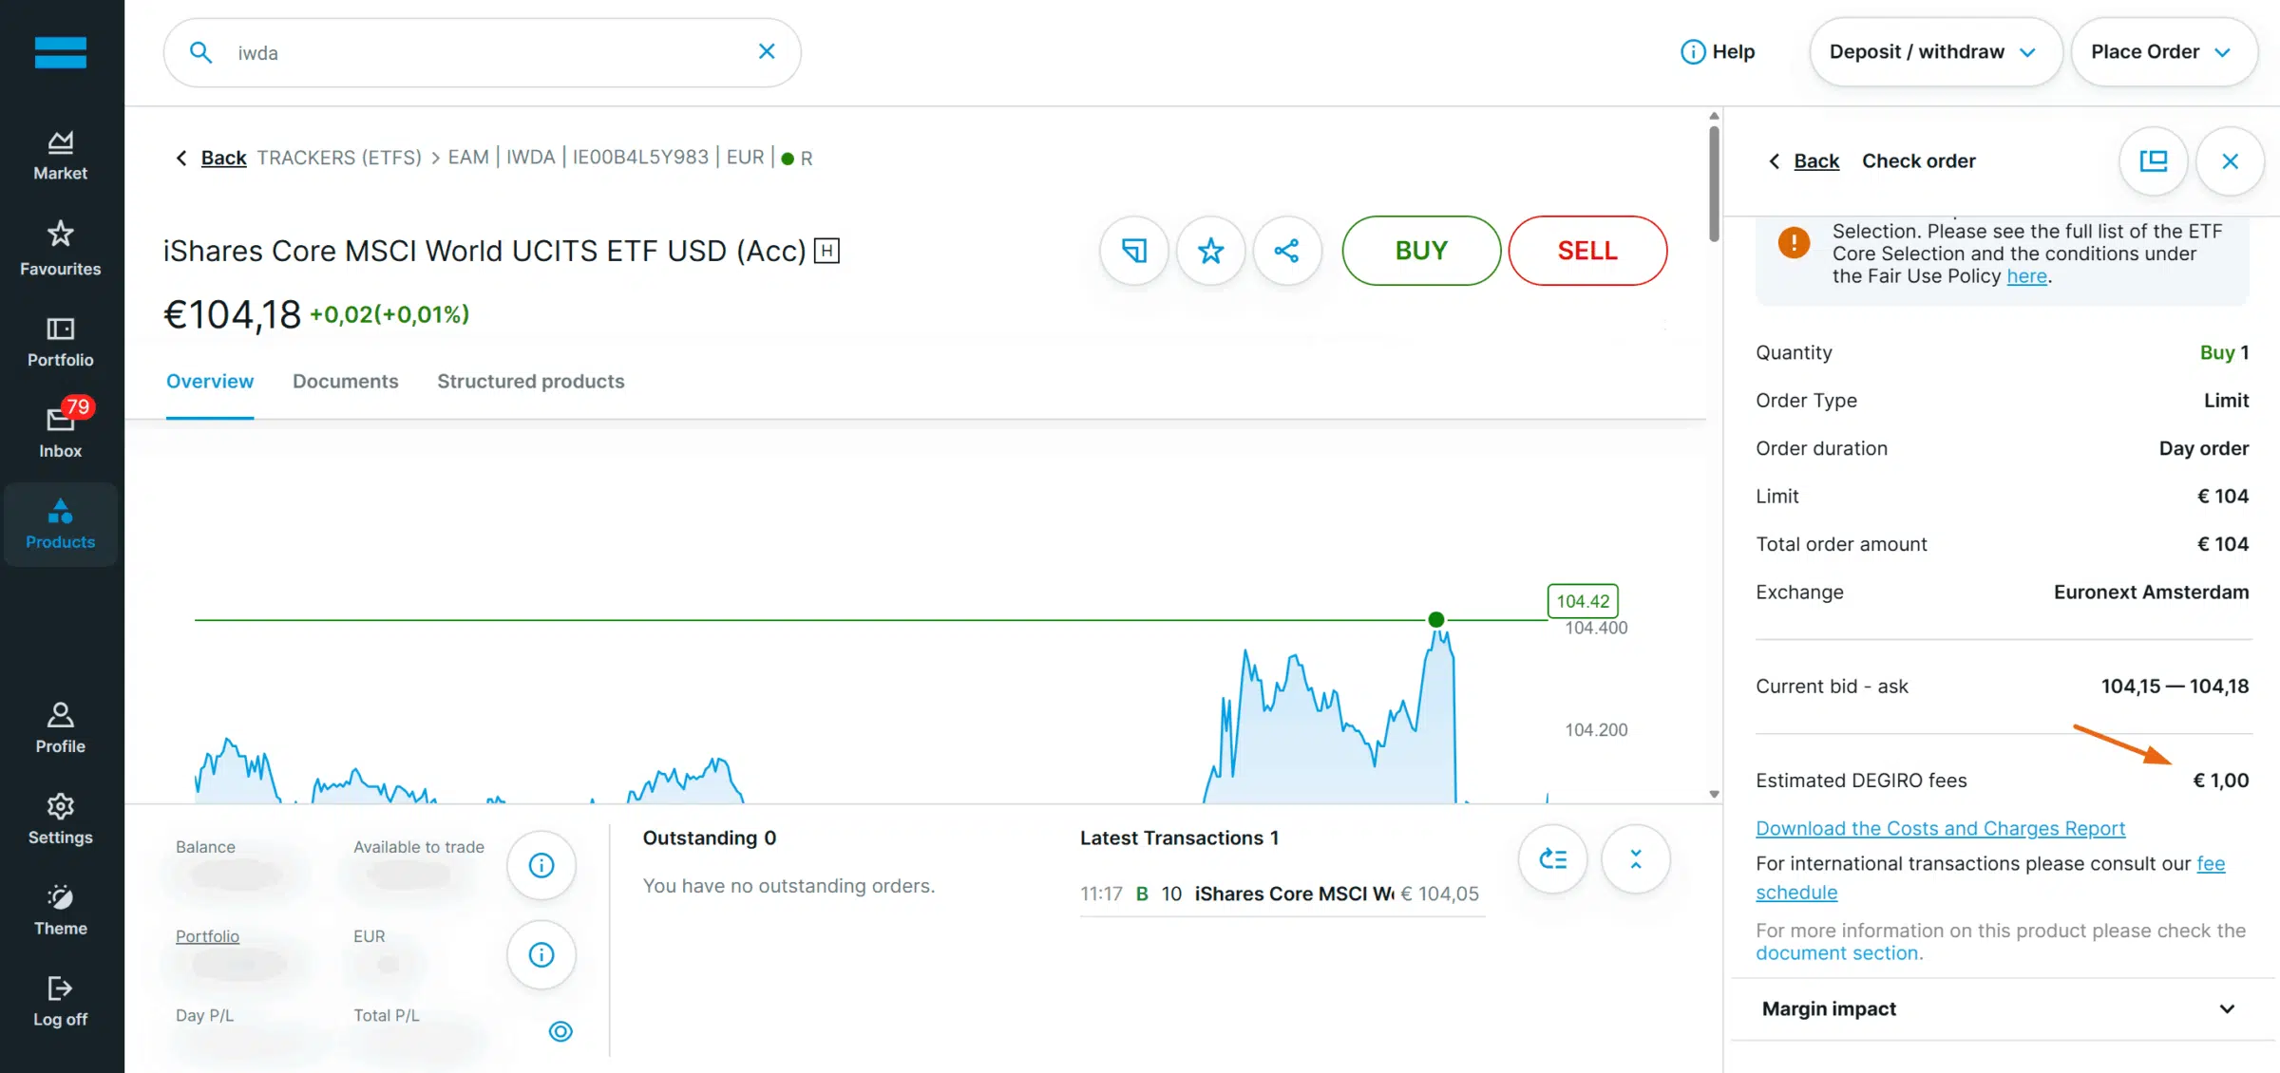Toggle balance visibility eye icon
The image size is (2280, 1073).
pyautogui.click(x=560, y=1031)
